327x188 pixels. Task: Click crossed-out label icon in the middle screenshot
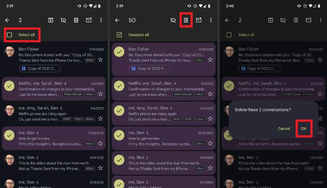(173, 20)
